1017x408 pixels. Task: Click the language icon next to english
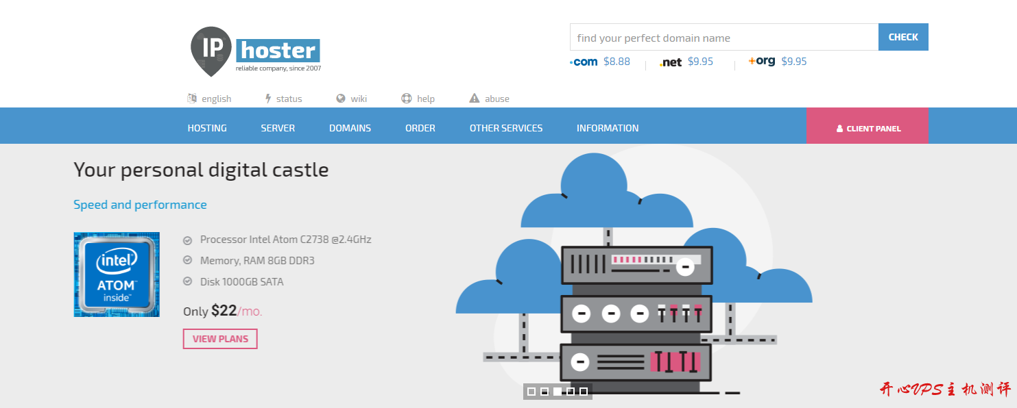(192, 99)
